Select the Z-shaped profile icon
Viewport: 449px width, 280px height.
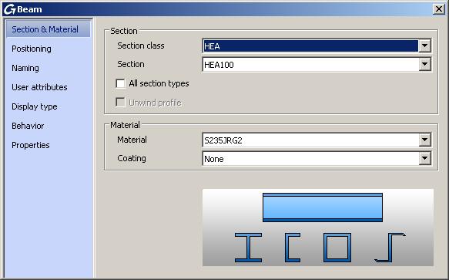coord(390,248)
